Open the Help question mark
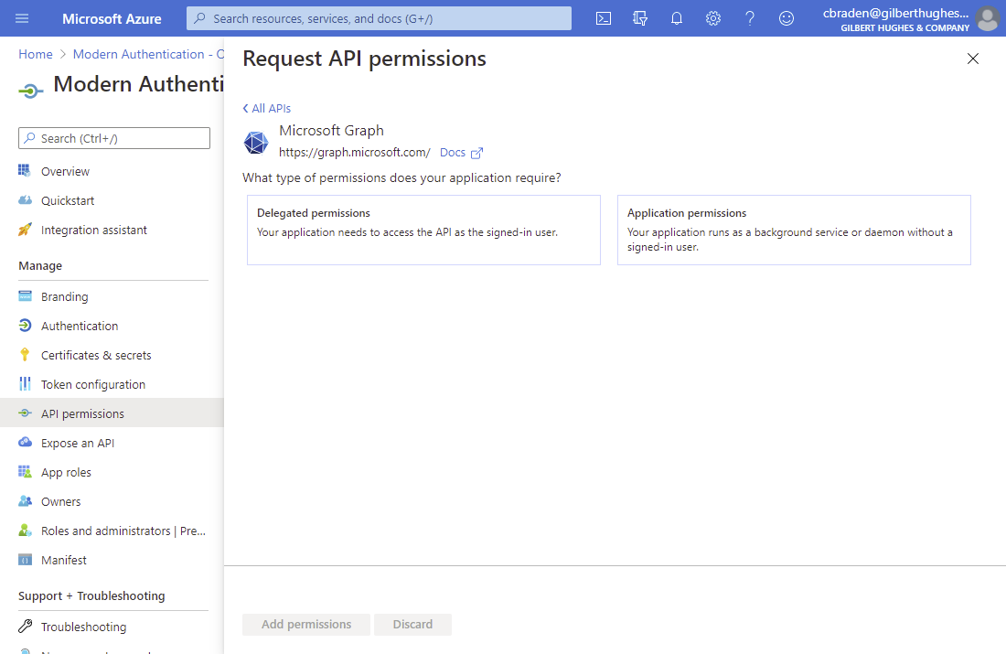Image resolution: width=1006 pixels, height=654 pixels. 749,18
